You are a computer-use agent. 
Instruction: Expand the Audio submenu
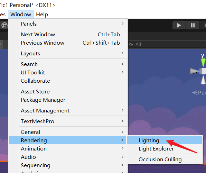point(68,157)
